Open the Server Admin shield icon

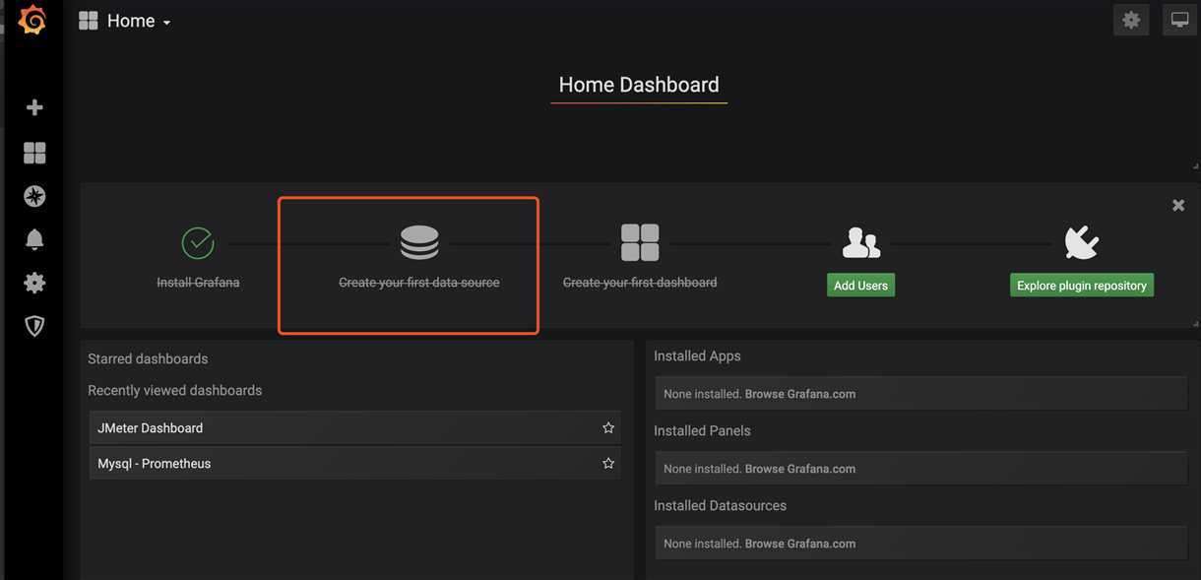click(34, 326)
